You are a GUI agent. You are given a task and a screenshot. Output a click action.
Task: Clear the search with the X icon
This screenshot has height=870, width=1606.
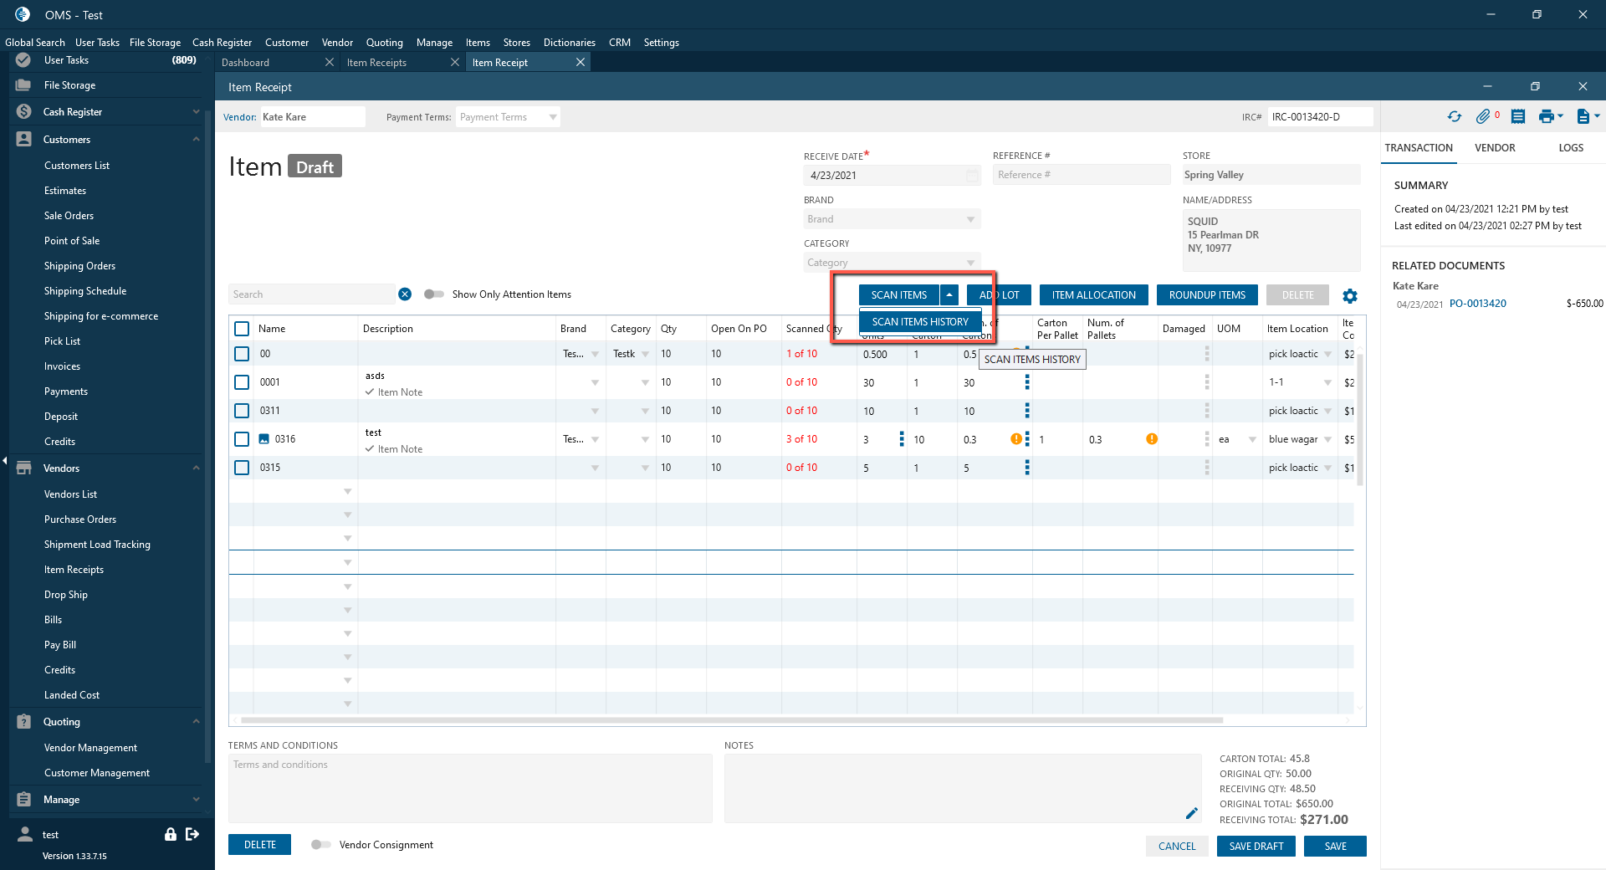coord(405,294)
